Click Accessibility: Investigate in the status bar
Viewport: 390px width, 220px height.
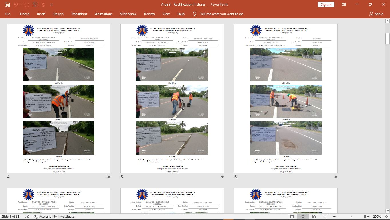point(54,217)
